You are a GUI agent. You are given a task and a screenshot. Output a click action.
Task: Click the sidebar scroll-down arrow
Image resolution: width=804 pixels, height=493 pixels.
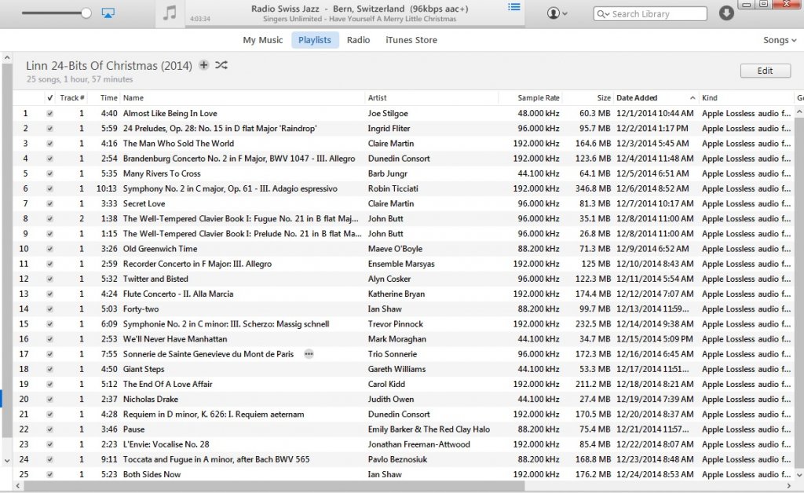(x=6, y=460)
